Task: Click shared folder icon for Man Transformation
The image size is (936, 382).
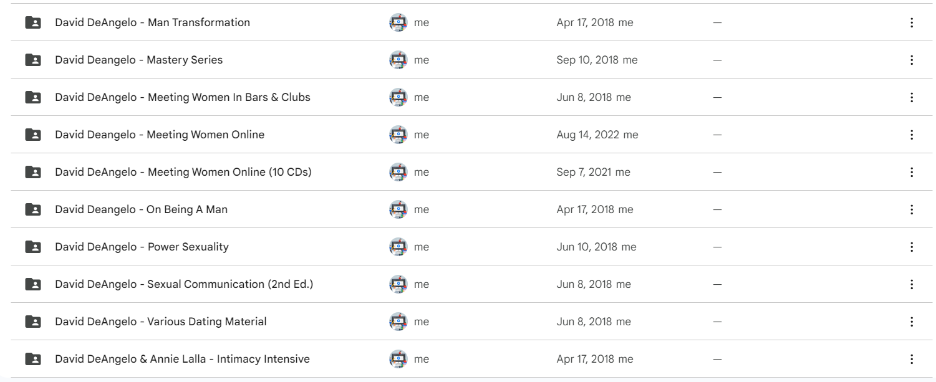Action: pos(33,22)
